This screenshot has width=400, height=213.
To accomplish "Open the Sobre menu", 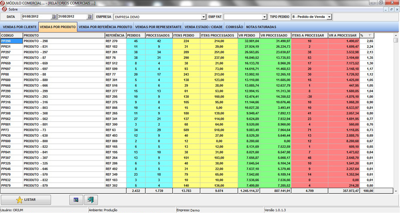I will [13, 9].
